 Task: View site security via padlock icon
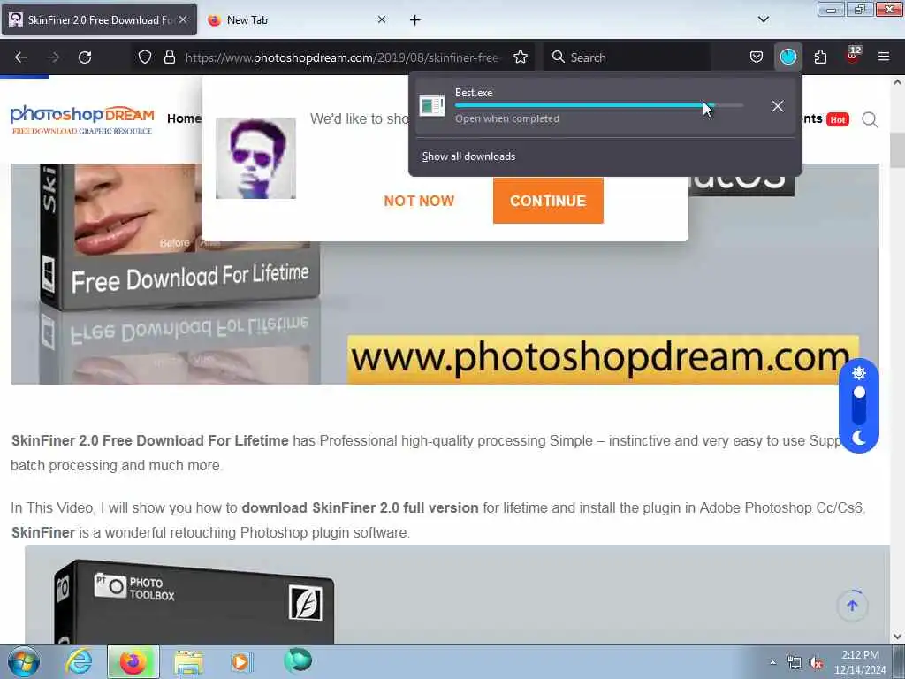(169, 57)
